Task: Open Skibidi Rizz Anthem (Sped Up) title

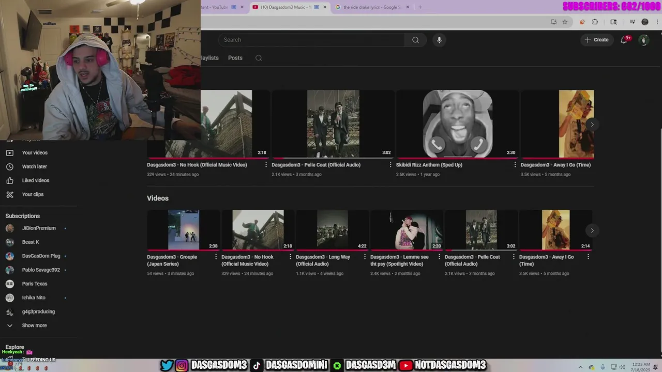Action: 429,165
